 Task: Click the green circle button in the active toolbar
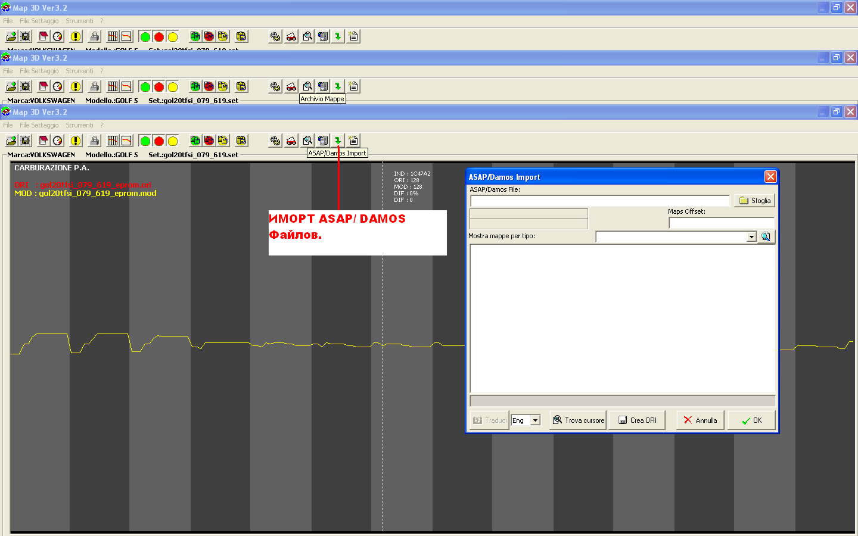145,141
